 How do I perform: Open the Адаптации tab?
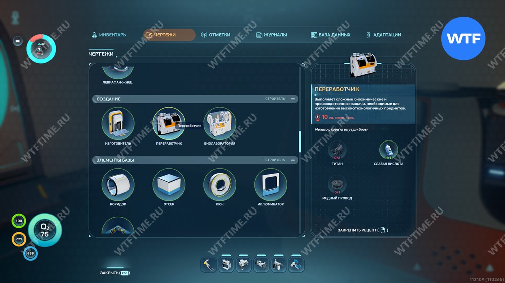coord(384,35)
